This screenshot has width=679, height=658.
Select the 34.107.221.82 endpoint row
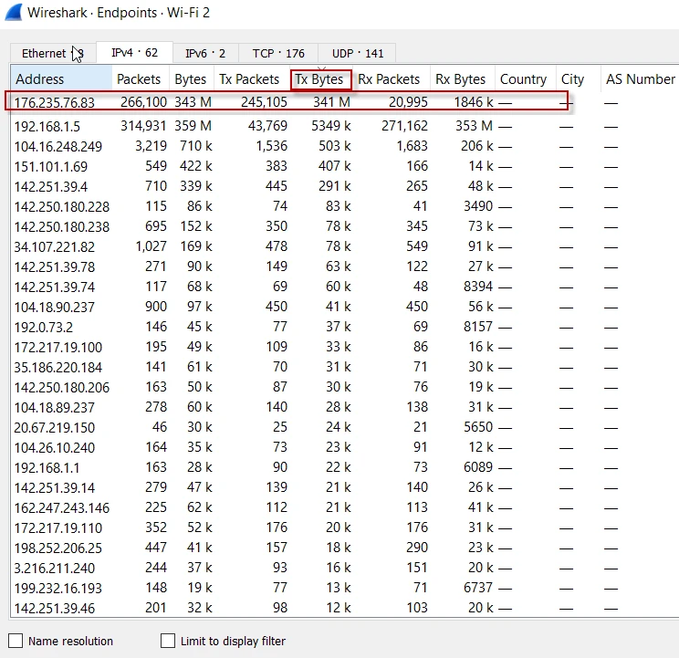(55, 246)
